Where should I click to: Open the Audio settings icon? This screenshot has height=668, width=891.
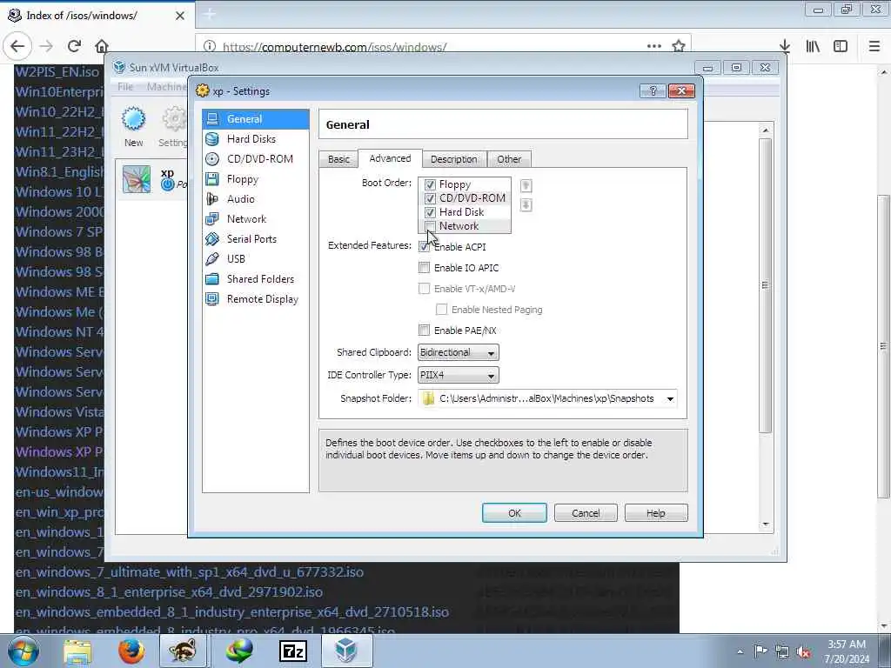pyautogui.click(x=212, y=199)
